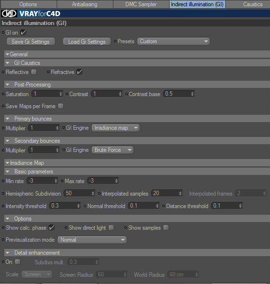
Task: Toggle Show calc. phase checkbox
Action: coord(51,227)
